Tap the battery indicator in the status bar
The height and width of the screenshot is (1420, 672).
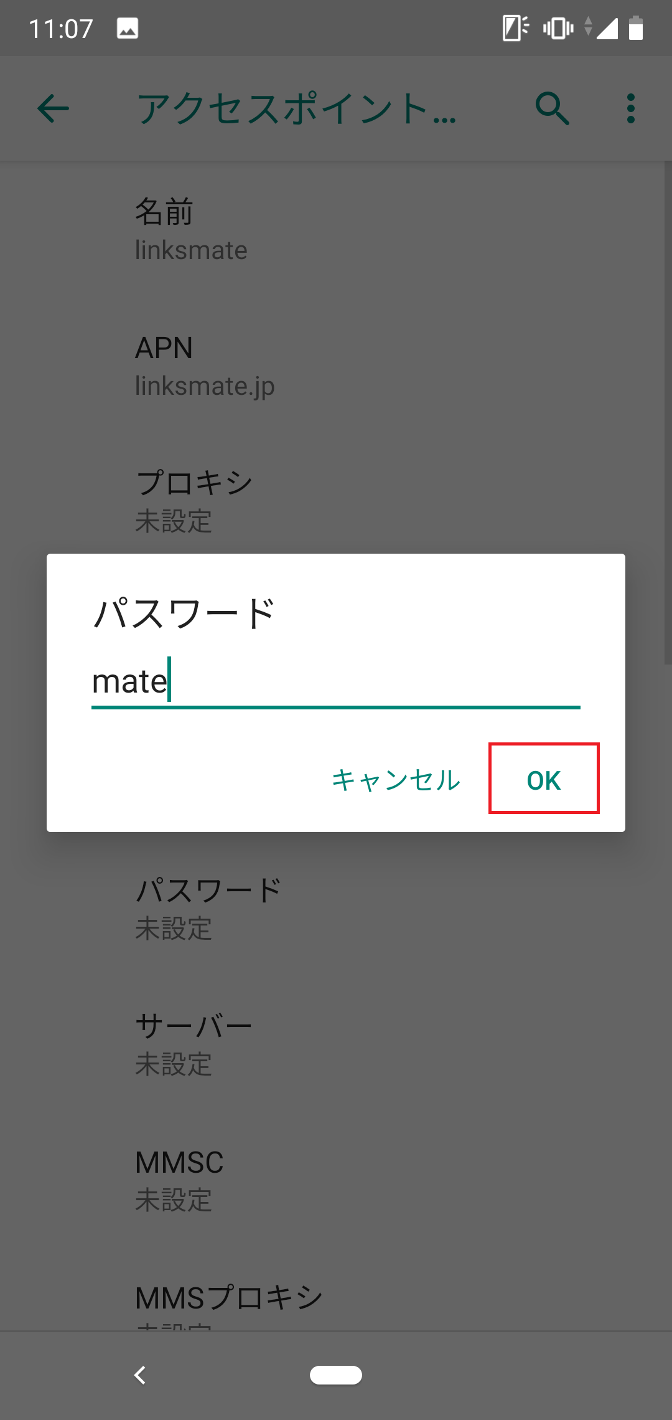coord(637,28)
